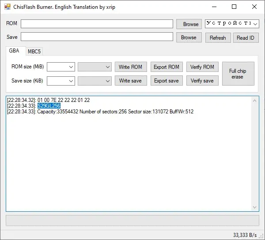
Task: Open the disabled dropdown beside ROM size
Action: [x=95, y=67]
